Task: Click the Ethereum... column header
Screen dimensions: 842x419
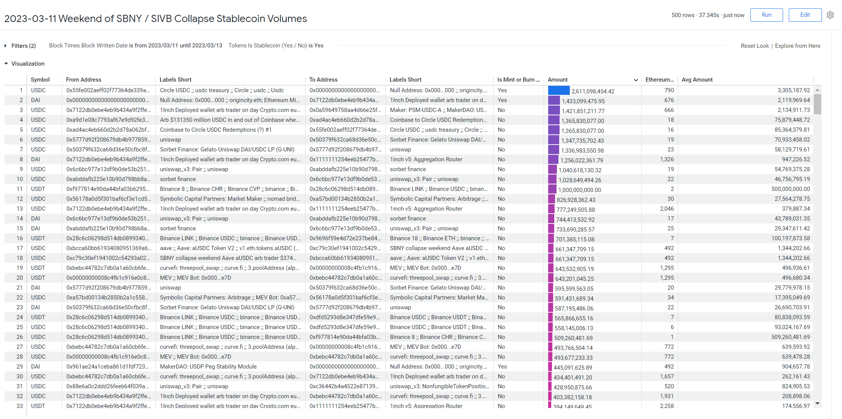Action: [660, 80]
